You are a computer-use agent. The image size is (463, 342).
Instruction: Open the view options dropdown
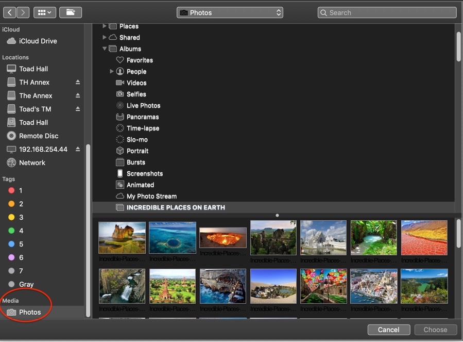(x=45, y=12)
